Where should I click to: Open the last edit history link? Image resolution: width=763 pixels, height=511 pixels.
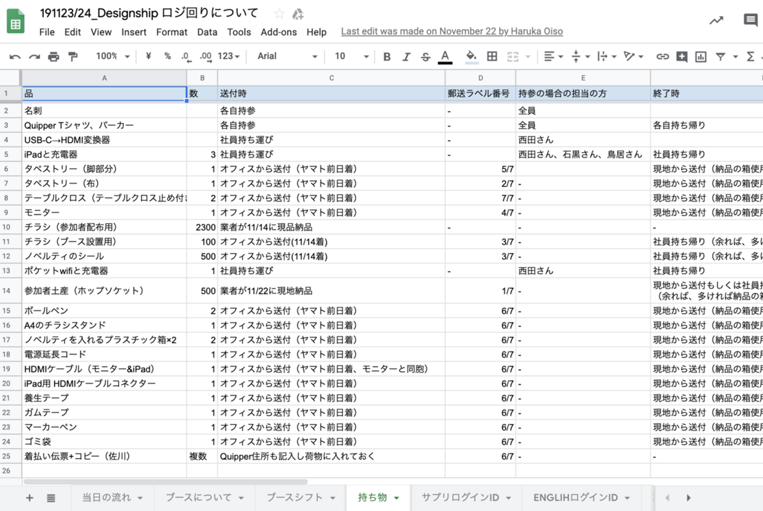pyautogui.click(x=452, y=31)
